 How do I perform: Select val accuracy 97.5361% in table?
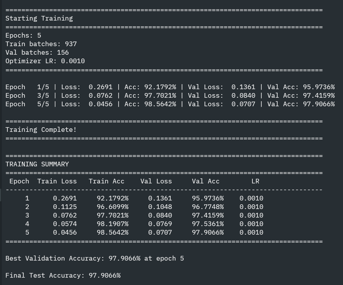208,224
